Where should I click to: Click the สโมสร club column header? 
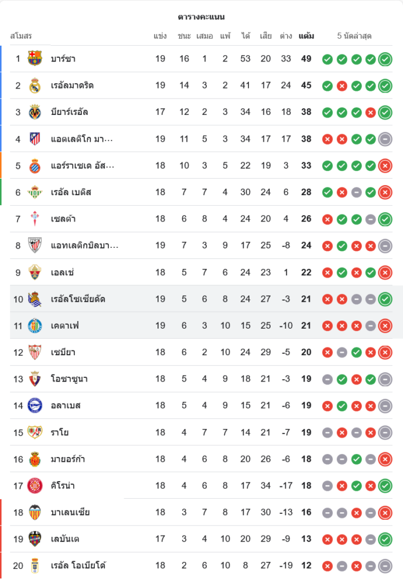[x=21, y=36]
